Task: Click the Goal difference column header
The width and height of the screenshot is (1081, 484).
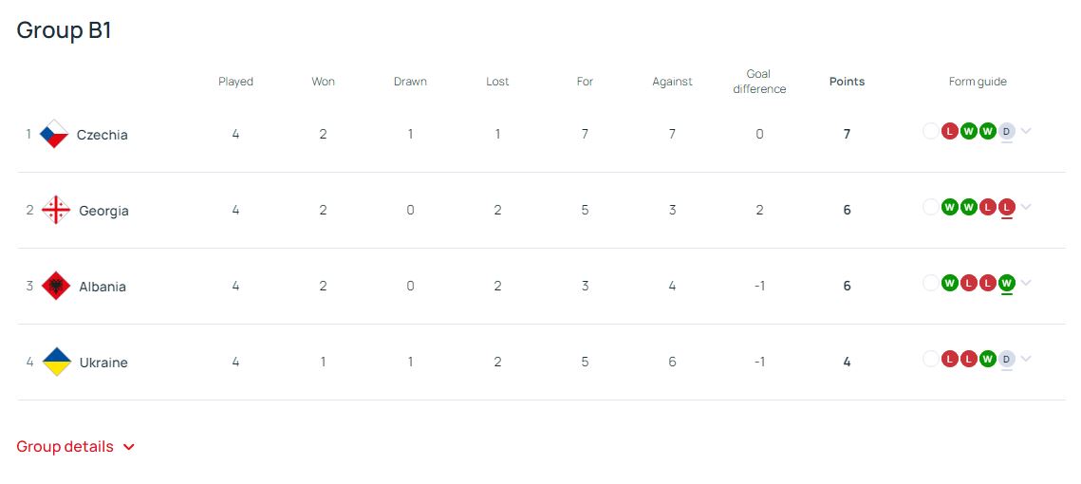Action: (759, 82)
